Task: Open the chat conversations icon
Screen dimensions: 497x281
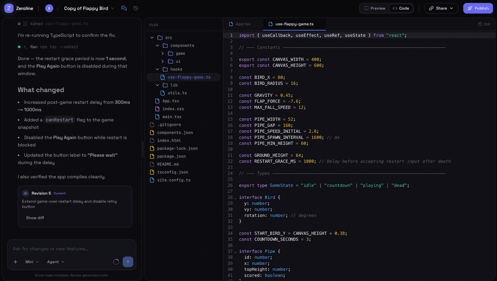Action: point(124,8)
